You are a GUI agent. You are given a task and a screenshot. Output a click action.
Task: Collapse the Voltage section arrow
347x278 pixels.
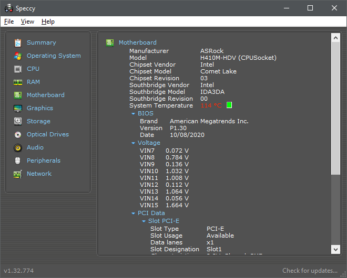133,143
